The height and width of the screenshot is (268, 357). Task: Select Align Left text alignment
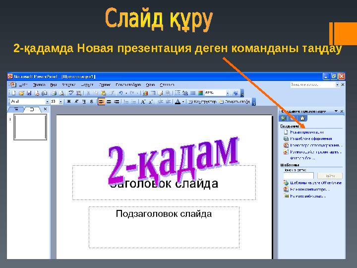101,102
